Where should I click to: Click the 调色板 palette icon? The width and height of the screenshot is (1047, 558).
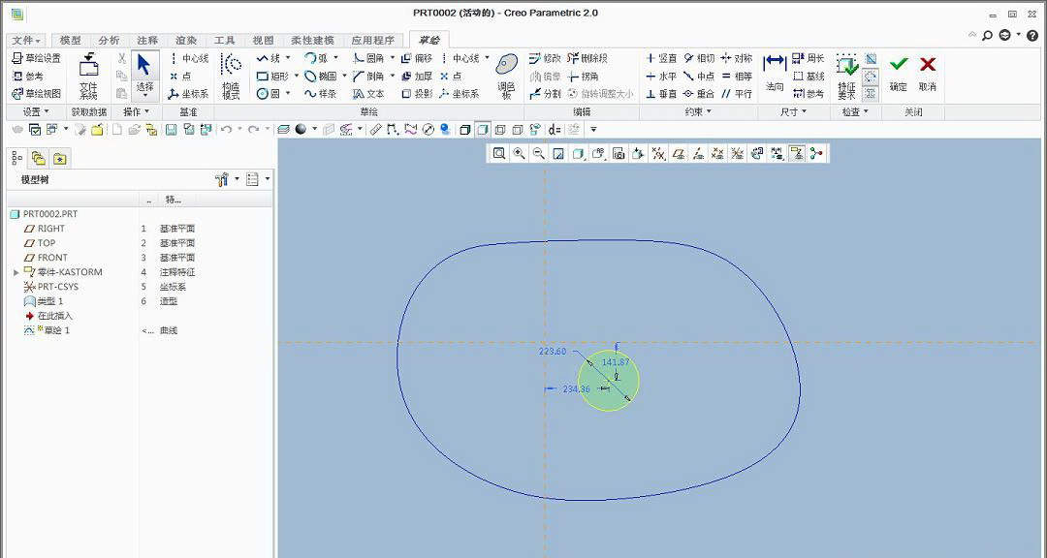click(x=506, y=71)
